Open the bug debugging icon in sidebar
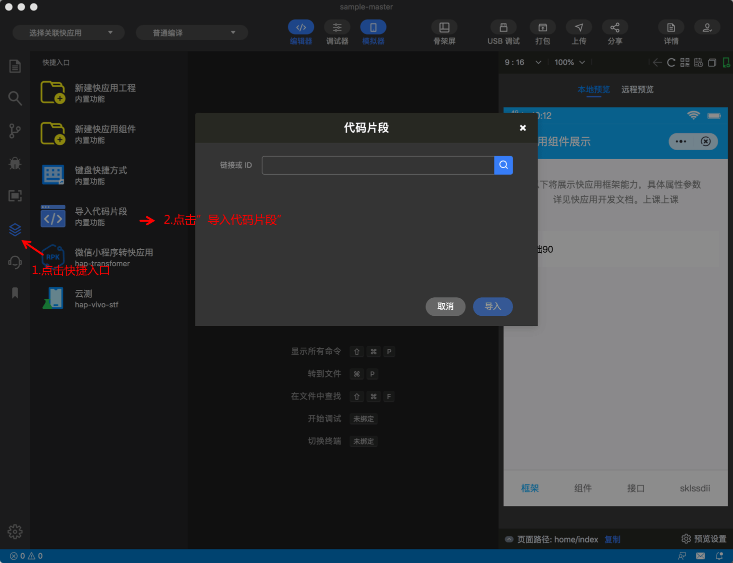Viewport: 733px width, 563px height. 14,163
